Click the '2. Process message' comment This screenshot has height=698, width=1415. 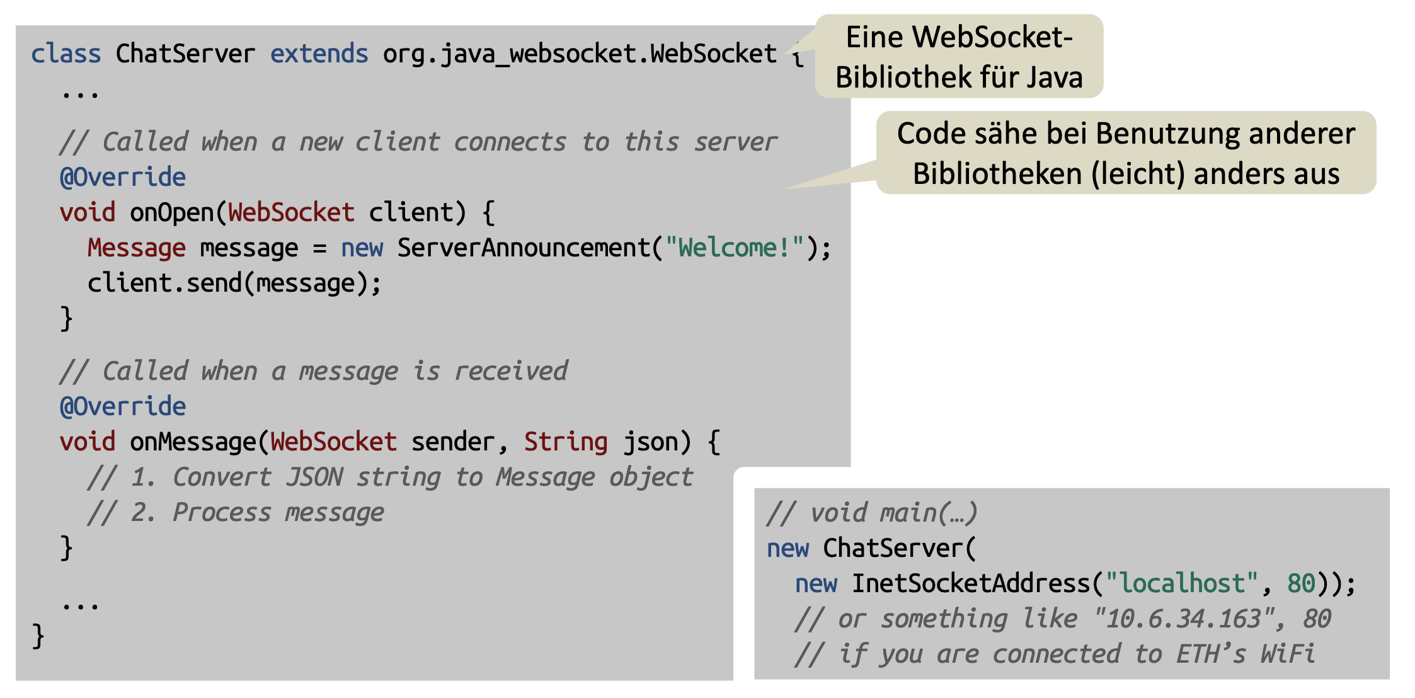pyautogui.click(x=236, y=513)
